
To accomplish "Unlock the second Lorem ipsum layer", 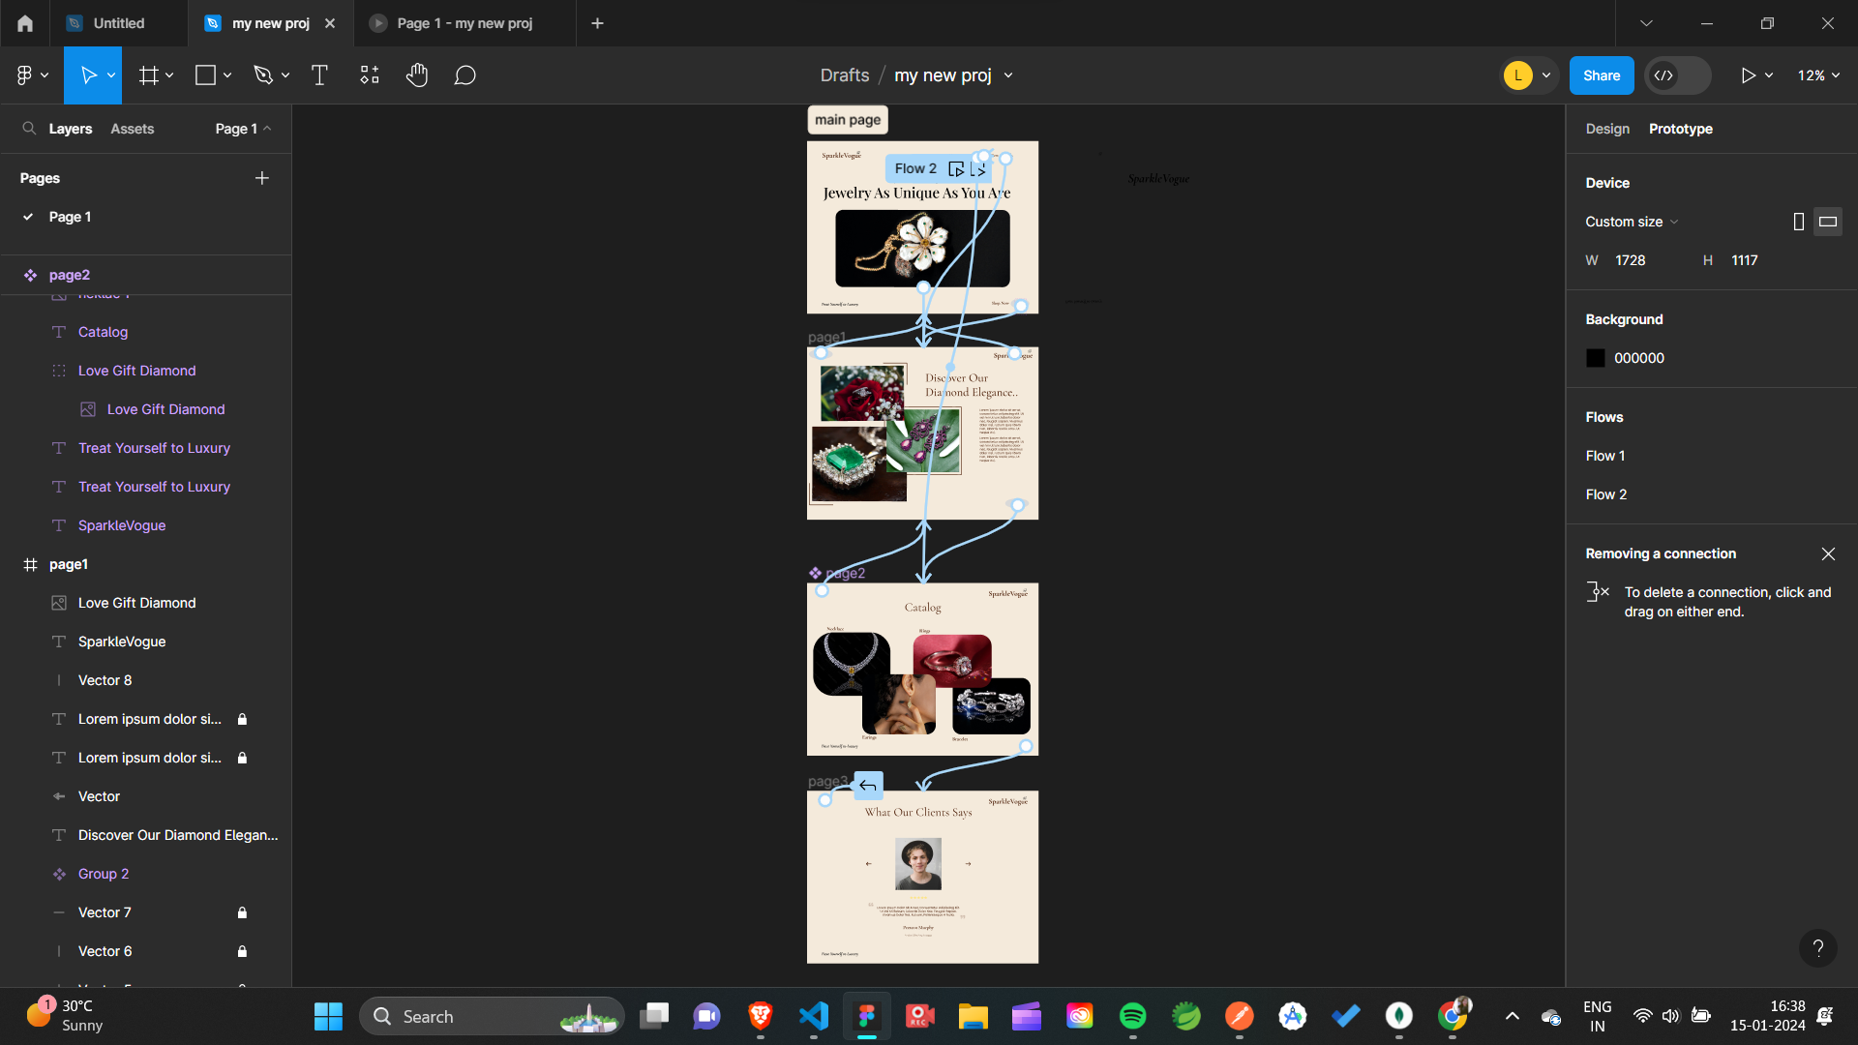I will tap(242, 758).
